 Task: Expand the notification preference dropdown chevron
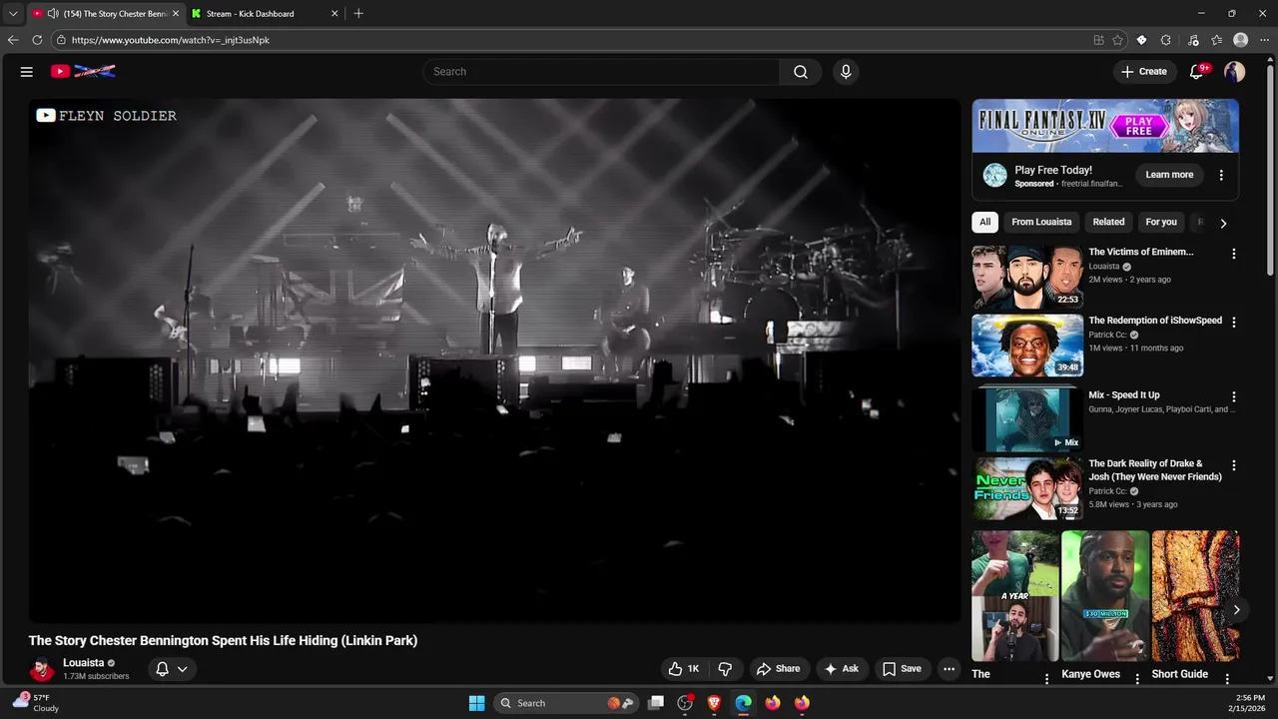183,669
